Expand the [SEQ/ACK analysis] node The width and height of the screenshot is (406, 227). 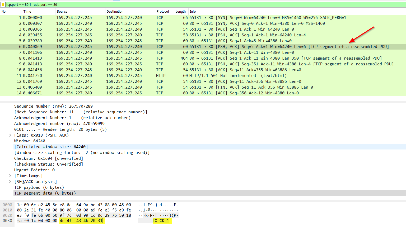[x=10, y=182]
